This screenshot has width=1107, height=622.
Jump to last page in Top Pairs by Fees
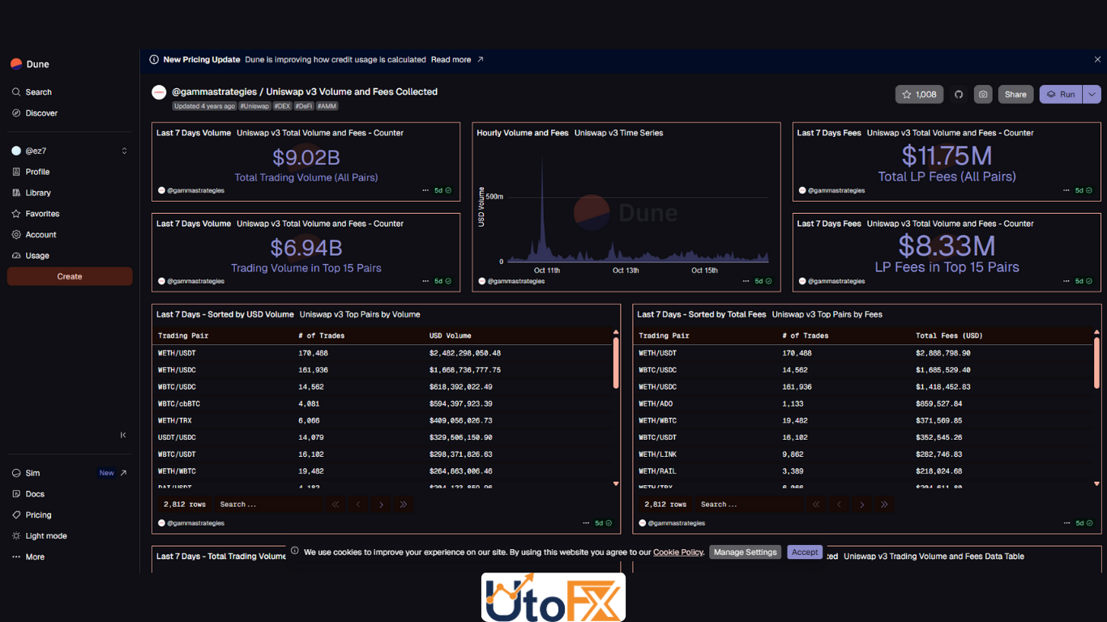(x=884, y=505)
